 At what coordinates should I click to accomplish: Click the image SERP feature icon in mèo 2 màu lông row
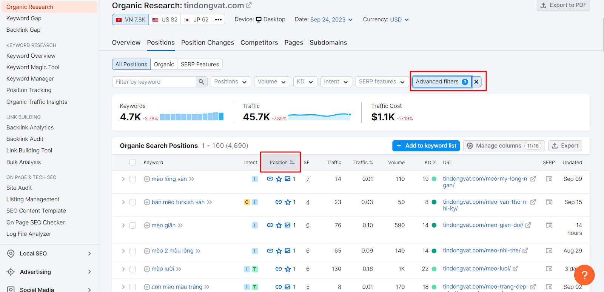tap(287, 251)
